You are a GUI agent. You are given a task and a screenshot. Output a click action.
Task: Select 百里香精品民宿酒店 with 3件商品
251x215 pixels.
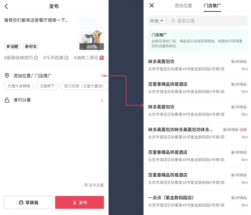coord(198,156)
